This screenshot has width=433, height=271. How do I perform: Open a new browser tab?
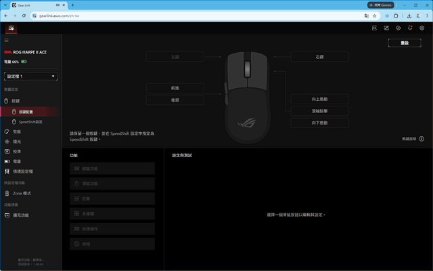(72, 5)
